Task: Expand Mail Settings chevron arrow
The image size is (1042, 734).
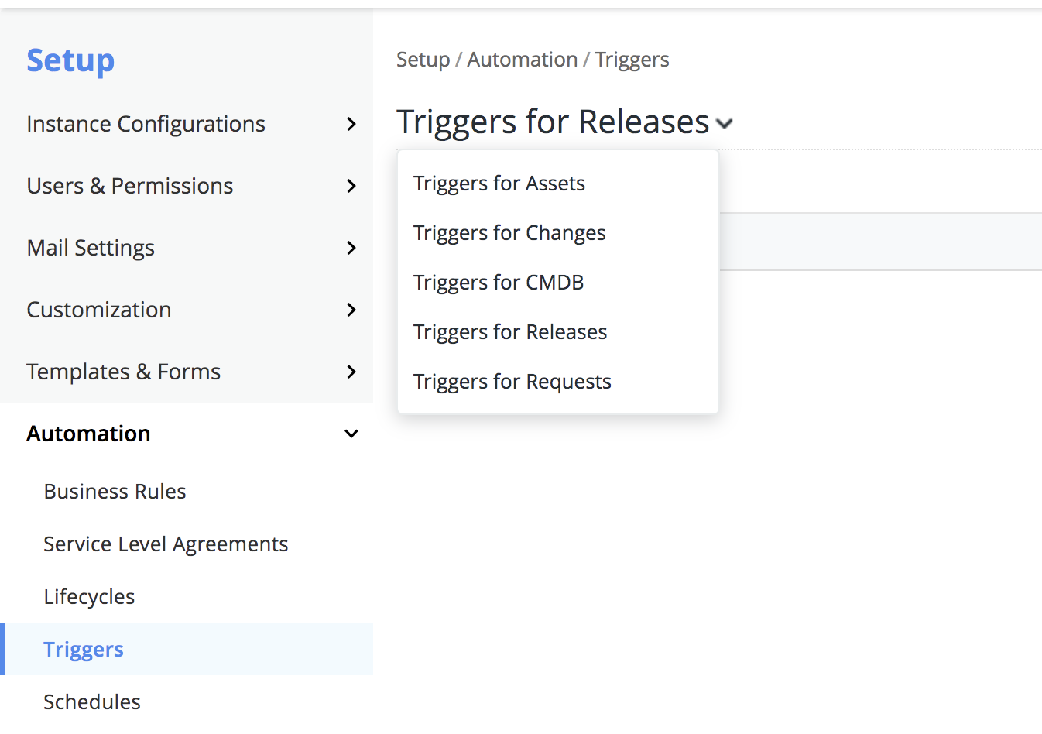Action: point(351,248)
